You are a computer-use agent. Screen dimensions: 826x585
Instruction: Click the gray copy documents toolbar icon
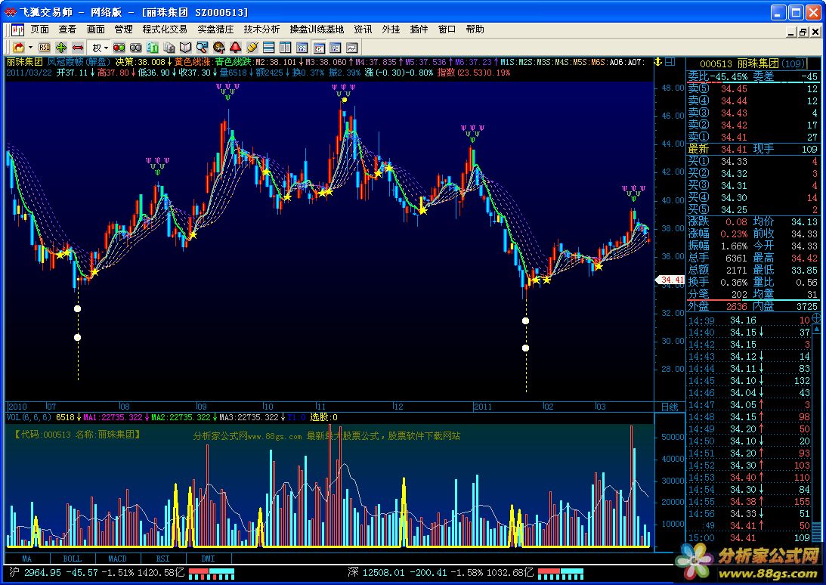pyautogui.click(x=169, y=48)
